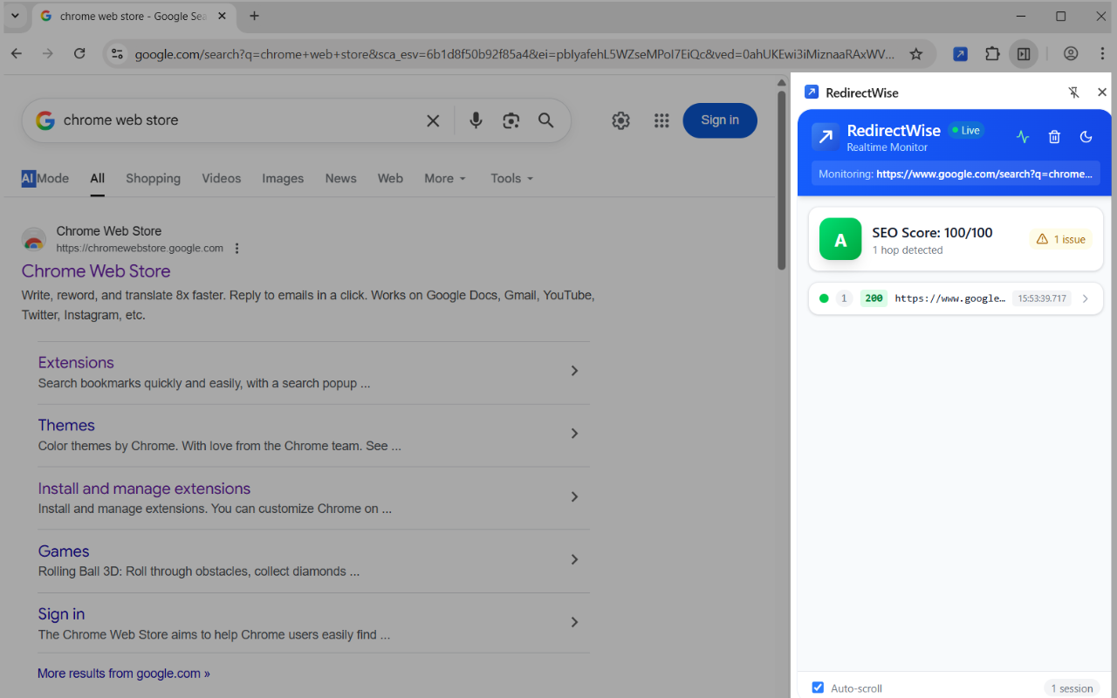This screenshot has width=1117, height=698.
Task: Toggle RedirectWise dark mode moon icon
Action: point(1086,137)
